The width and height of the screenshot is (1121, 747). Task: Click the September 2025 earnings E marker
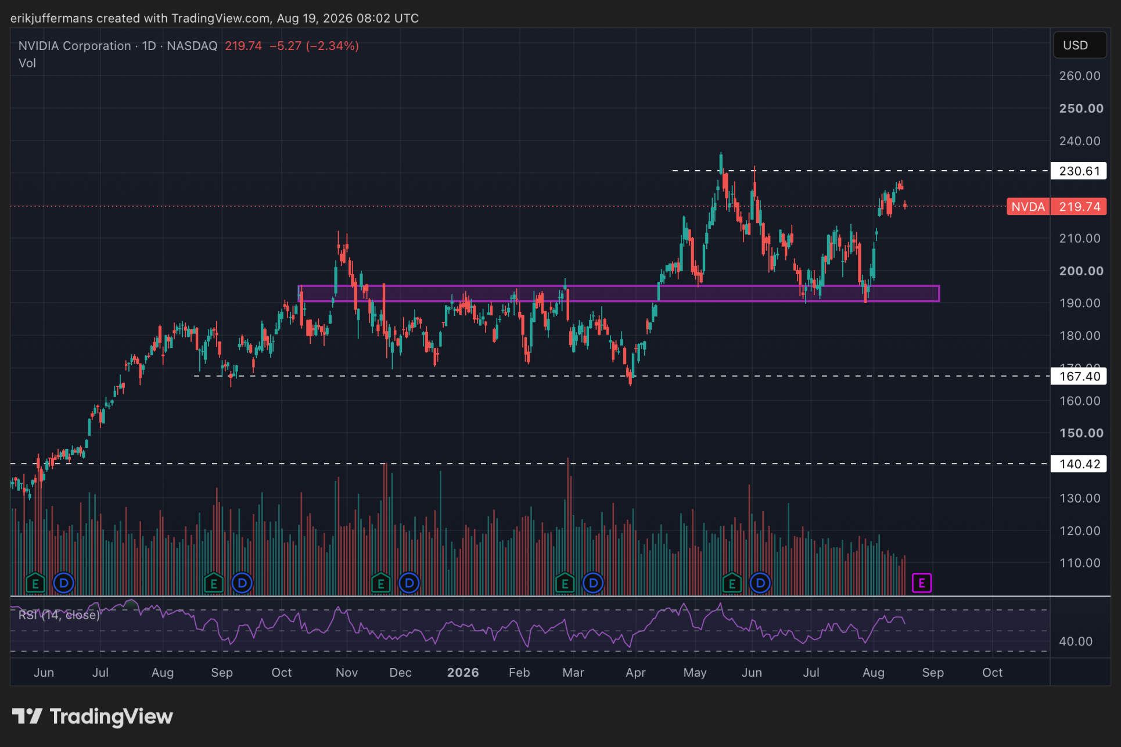(213, 583)
